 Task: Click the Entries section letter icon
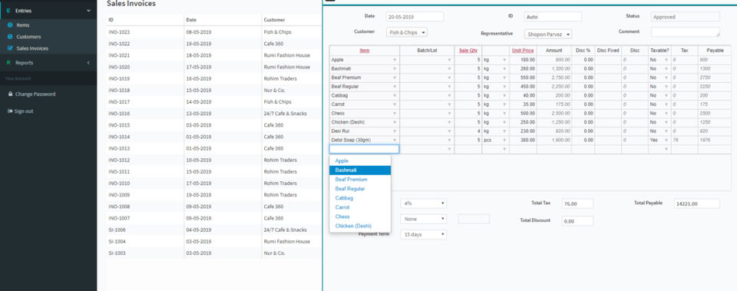(x=8, y=10)
